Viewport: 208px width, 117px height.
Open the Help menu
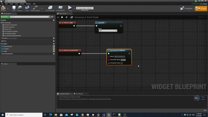click(x=34, y=4)
